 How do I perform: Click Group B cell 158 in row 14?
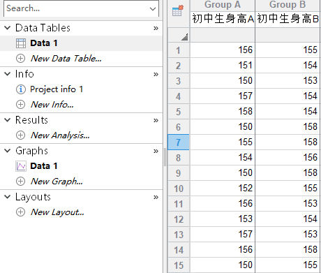coord(288,250)
